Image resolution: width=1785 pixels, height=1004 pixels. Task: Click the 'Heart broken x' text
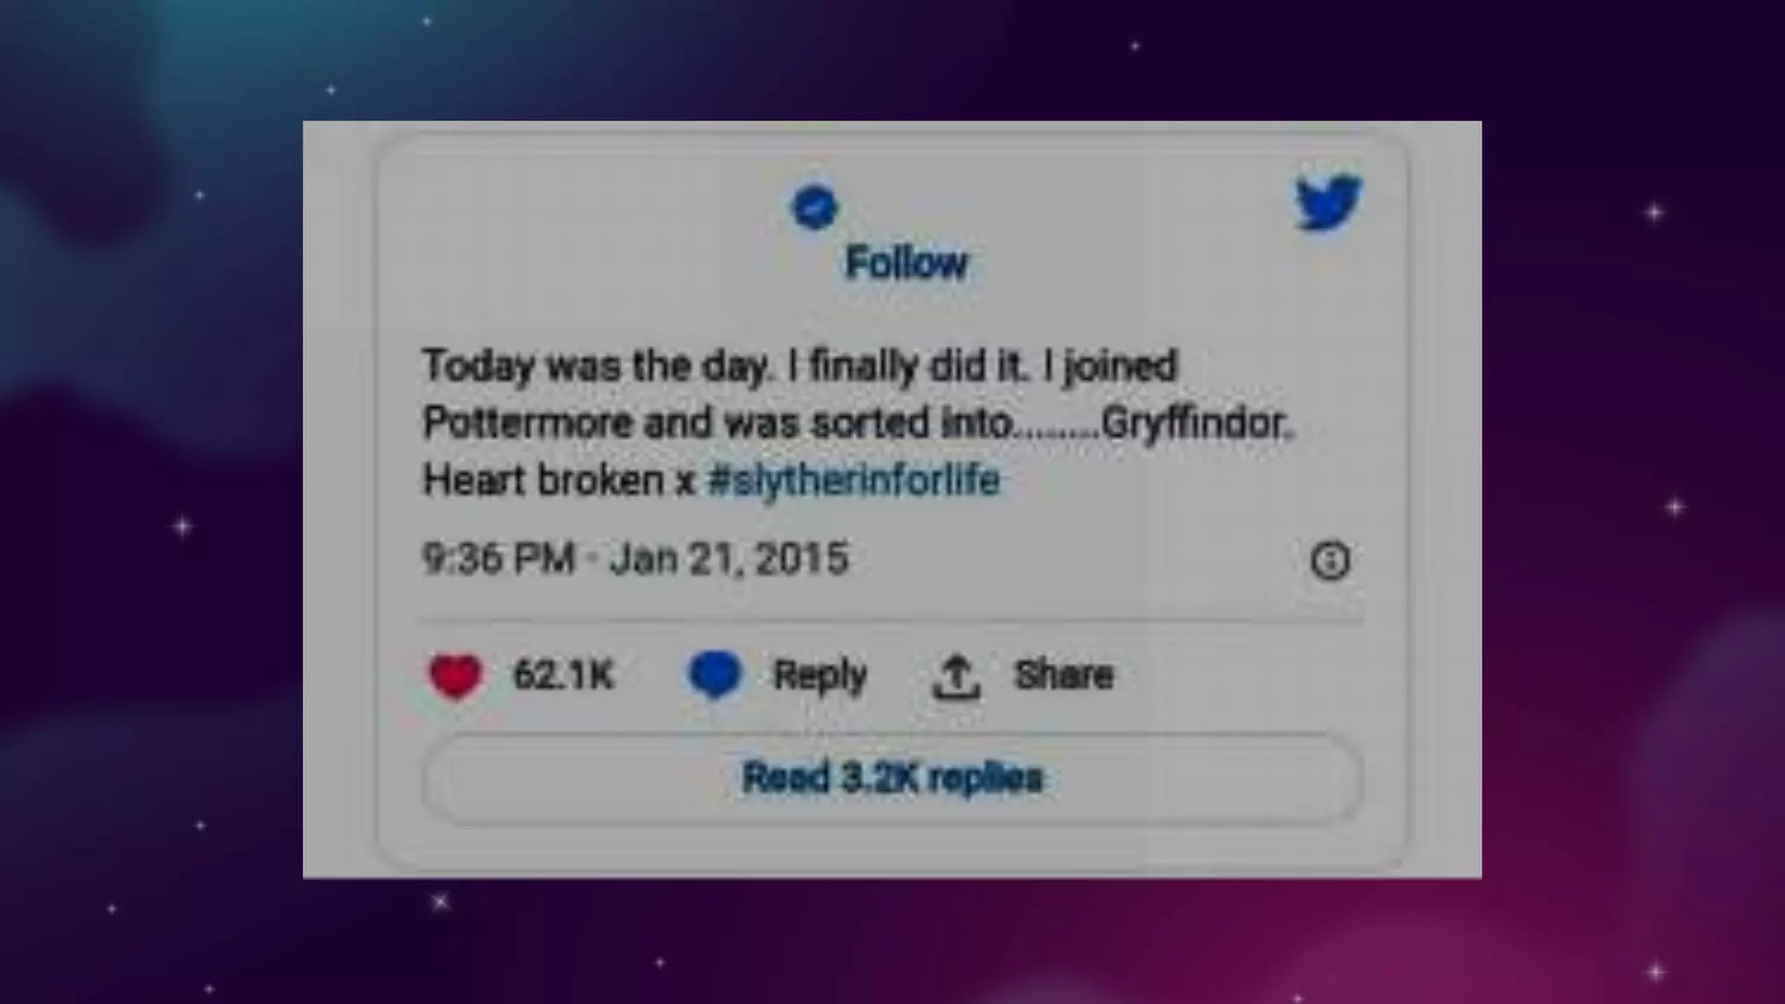click(558, 480)
